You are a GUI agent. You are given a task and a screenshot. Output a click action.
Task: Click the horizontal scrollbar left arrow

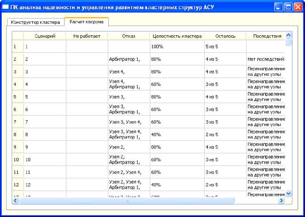pyautogui.click(x=15, y=201)
